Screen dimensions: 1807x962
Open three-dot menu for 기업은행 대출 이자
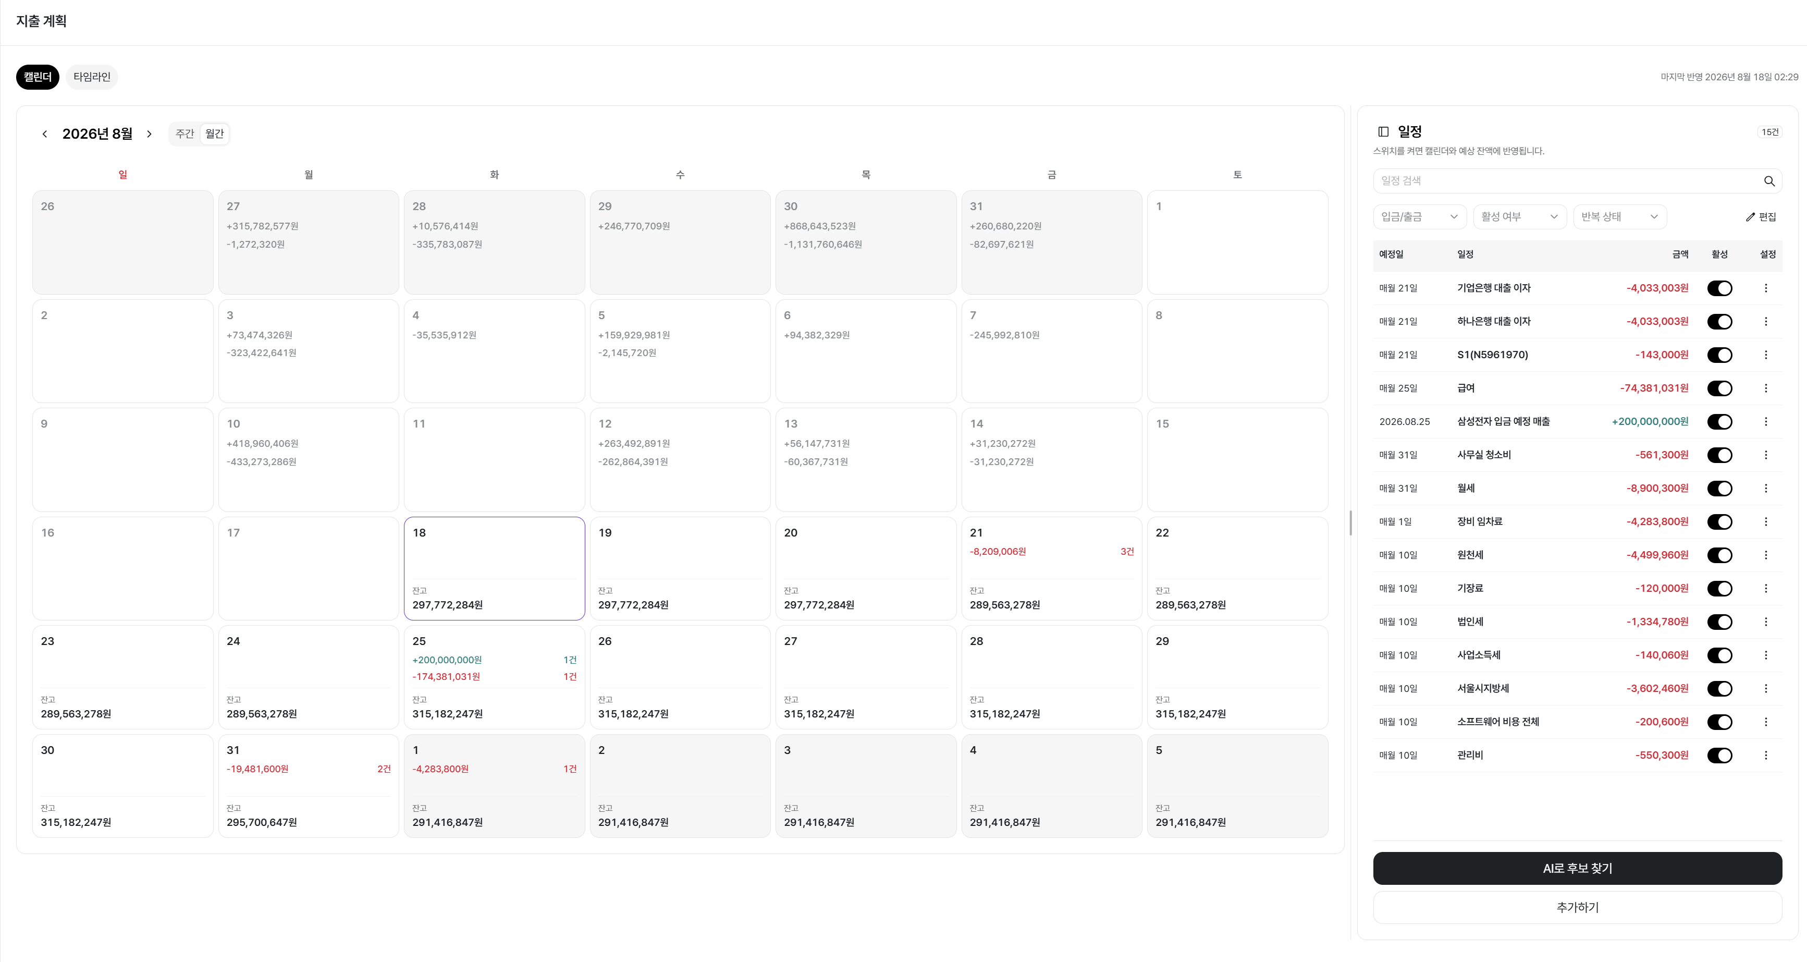coord(1766,288)
